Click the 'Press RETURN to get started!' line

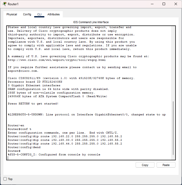[x=33, y=104]
